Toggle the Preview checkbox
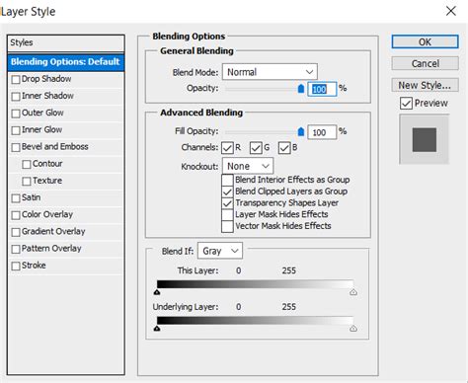The image size is (468, 383). [x=406, y=104]
